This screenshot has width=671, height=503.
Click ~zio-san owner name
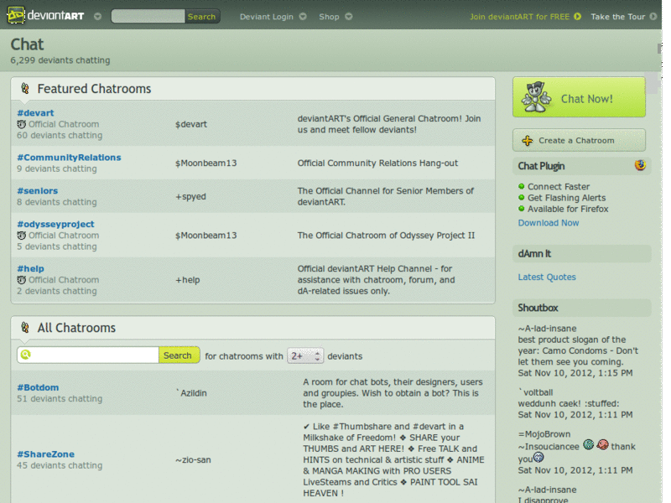[193, 459]
